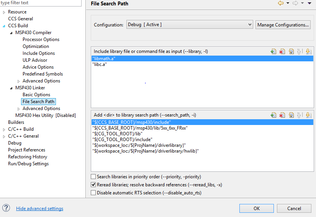Enable Disable automatic RTS selection
316x217 pixels.
pyautogui.click(x=93, y=193)
